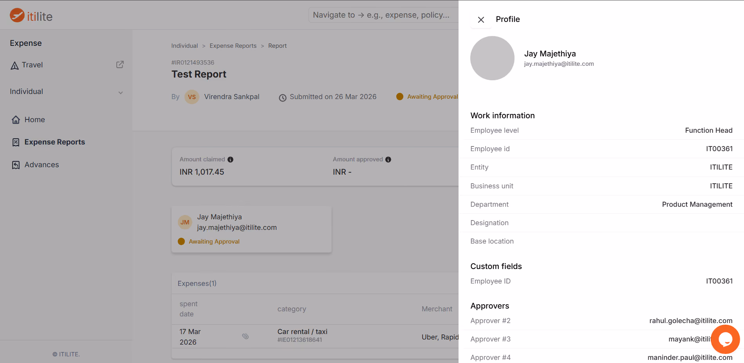Click the JM approver avatar
Screen dimensions: 744x363
coord(185,222)
